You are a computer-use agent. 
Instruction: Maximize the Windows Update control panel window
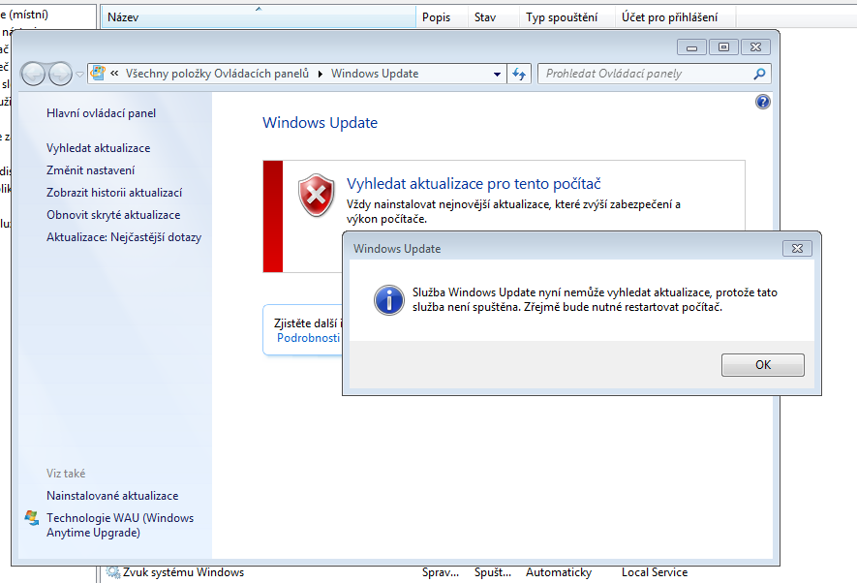click(723, 47)
